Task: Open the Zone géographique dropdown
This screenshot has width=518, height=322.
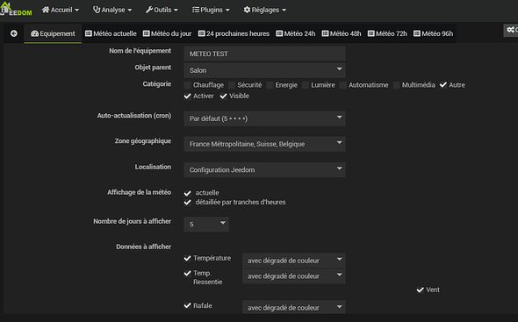Action: tap(264, 144)
